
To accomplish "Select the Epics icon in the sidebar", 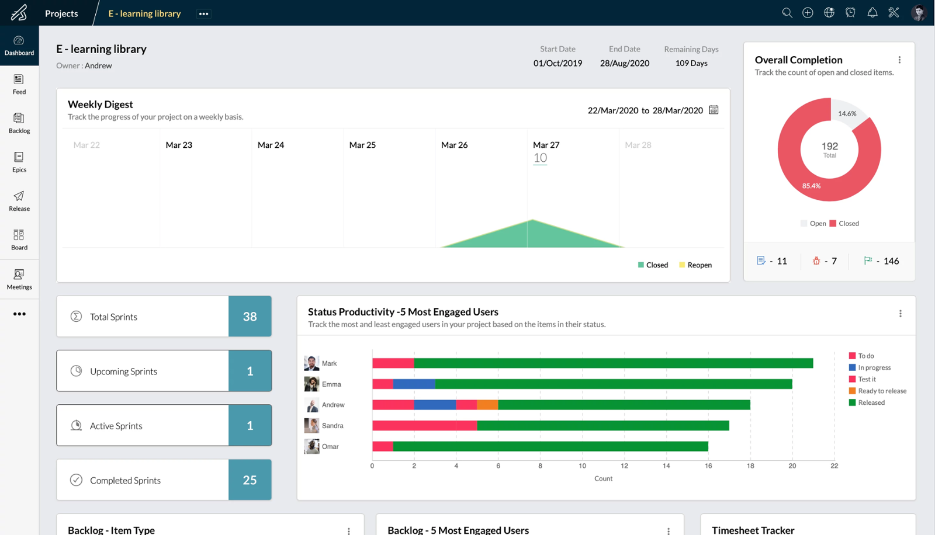I will pyautogui.click(x=19, y=162).
